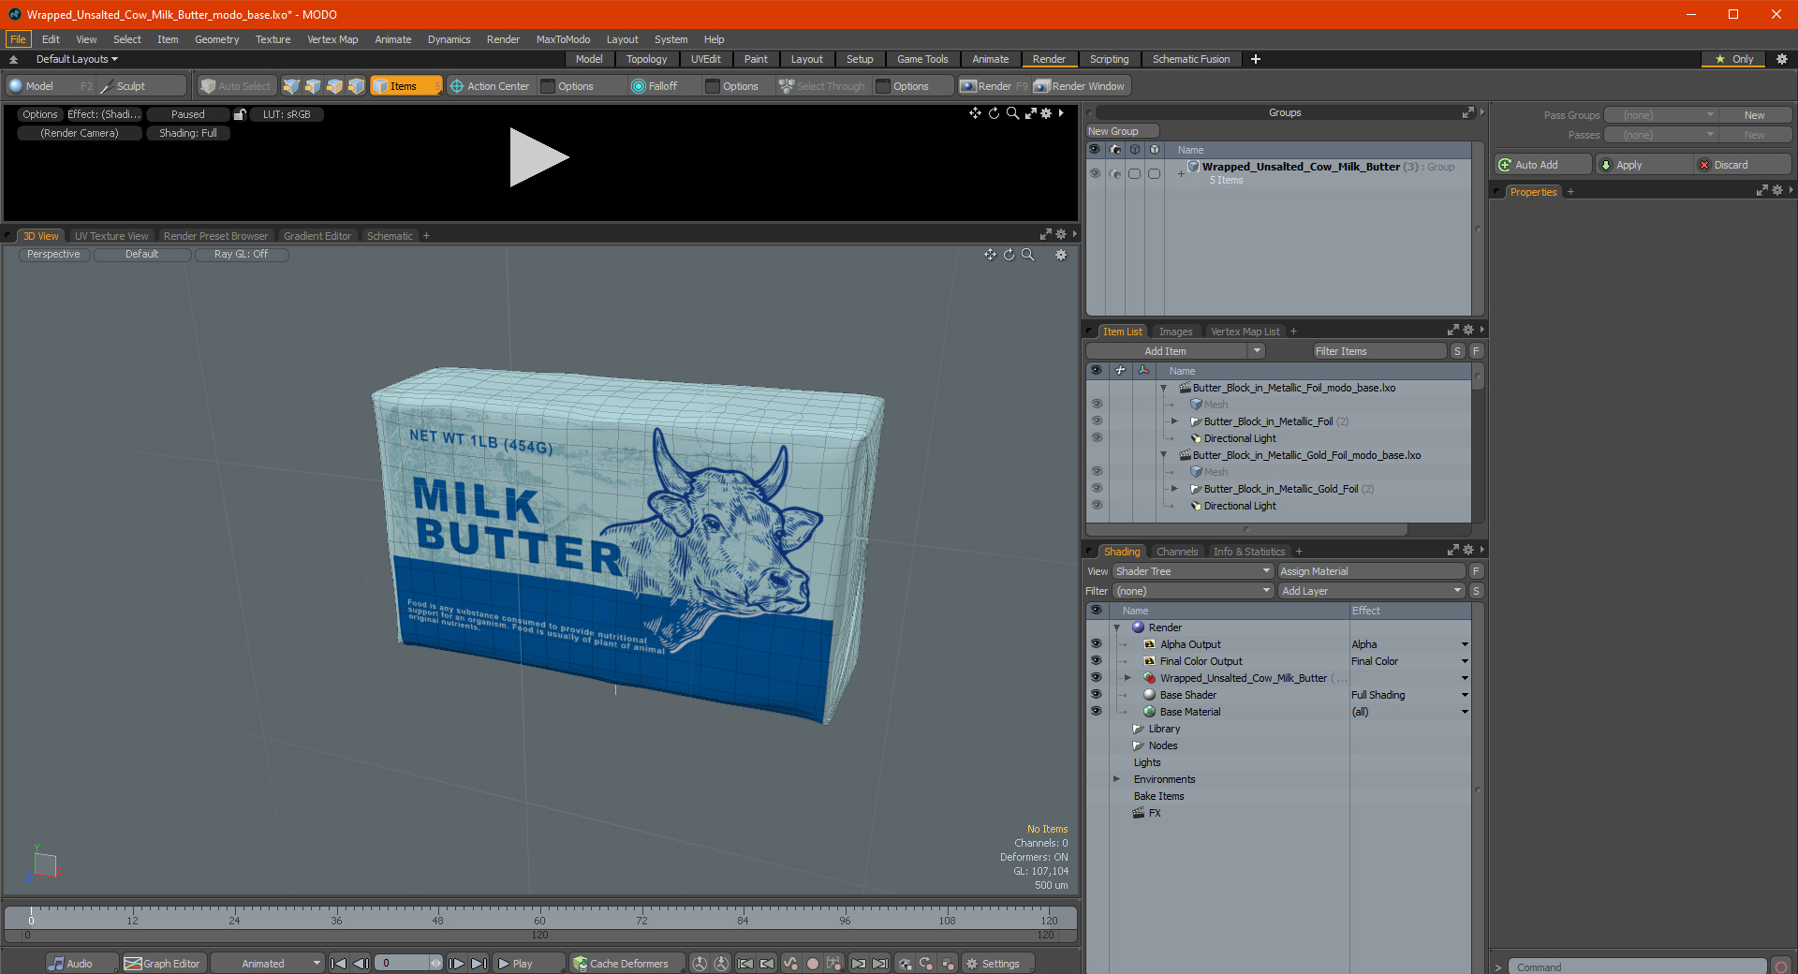
Task: Click Discard button
Action: coord(1744,165)
